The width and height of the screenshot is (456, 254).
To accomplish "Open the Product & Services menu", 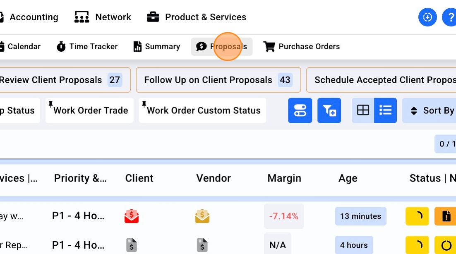I will [x=197, y=17].
